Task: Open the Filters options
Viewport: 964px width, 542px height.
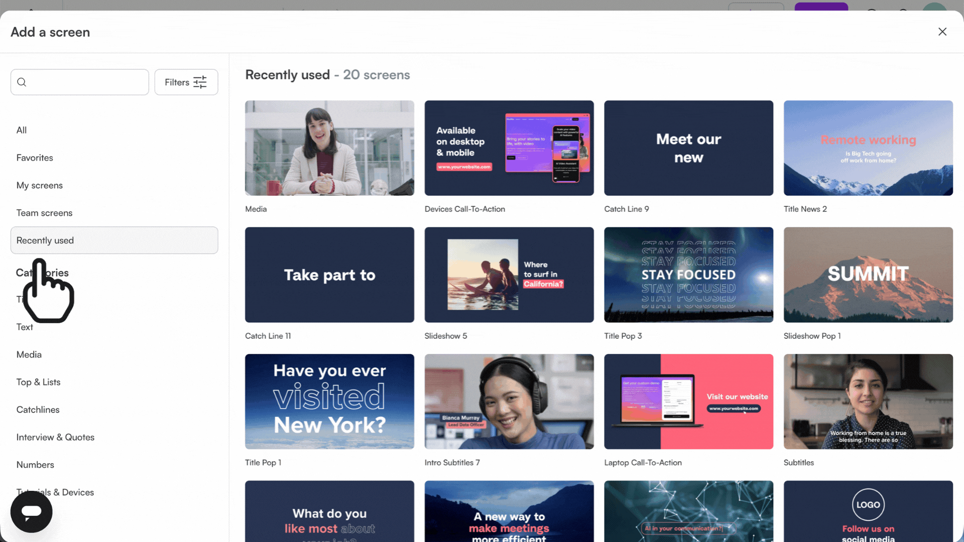Action: (x=186, y=82)
